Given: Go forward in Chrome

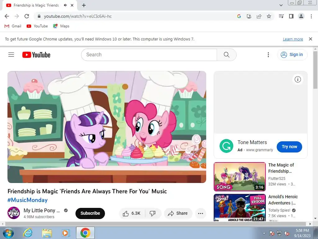Looking at the screenshot, I should (17, 16).
